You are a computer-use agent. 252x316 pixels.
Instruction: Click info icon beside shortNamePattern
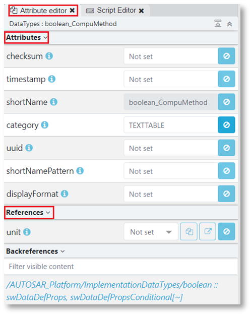(80, 171)
